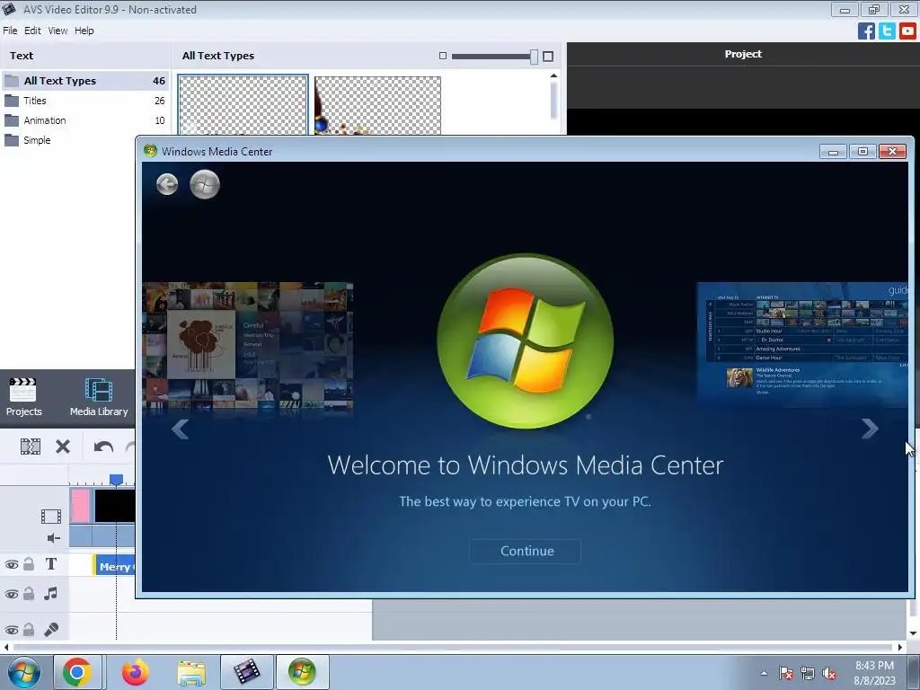Select the pink clip on the video track
The height and width of the screenshot is (690, 920).
point(80,505)
